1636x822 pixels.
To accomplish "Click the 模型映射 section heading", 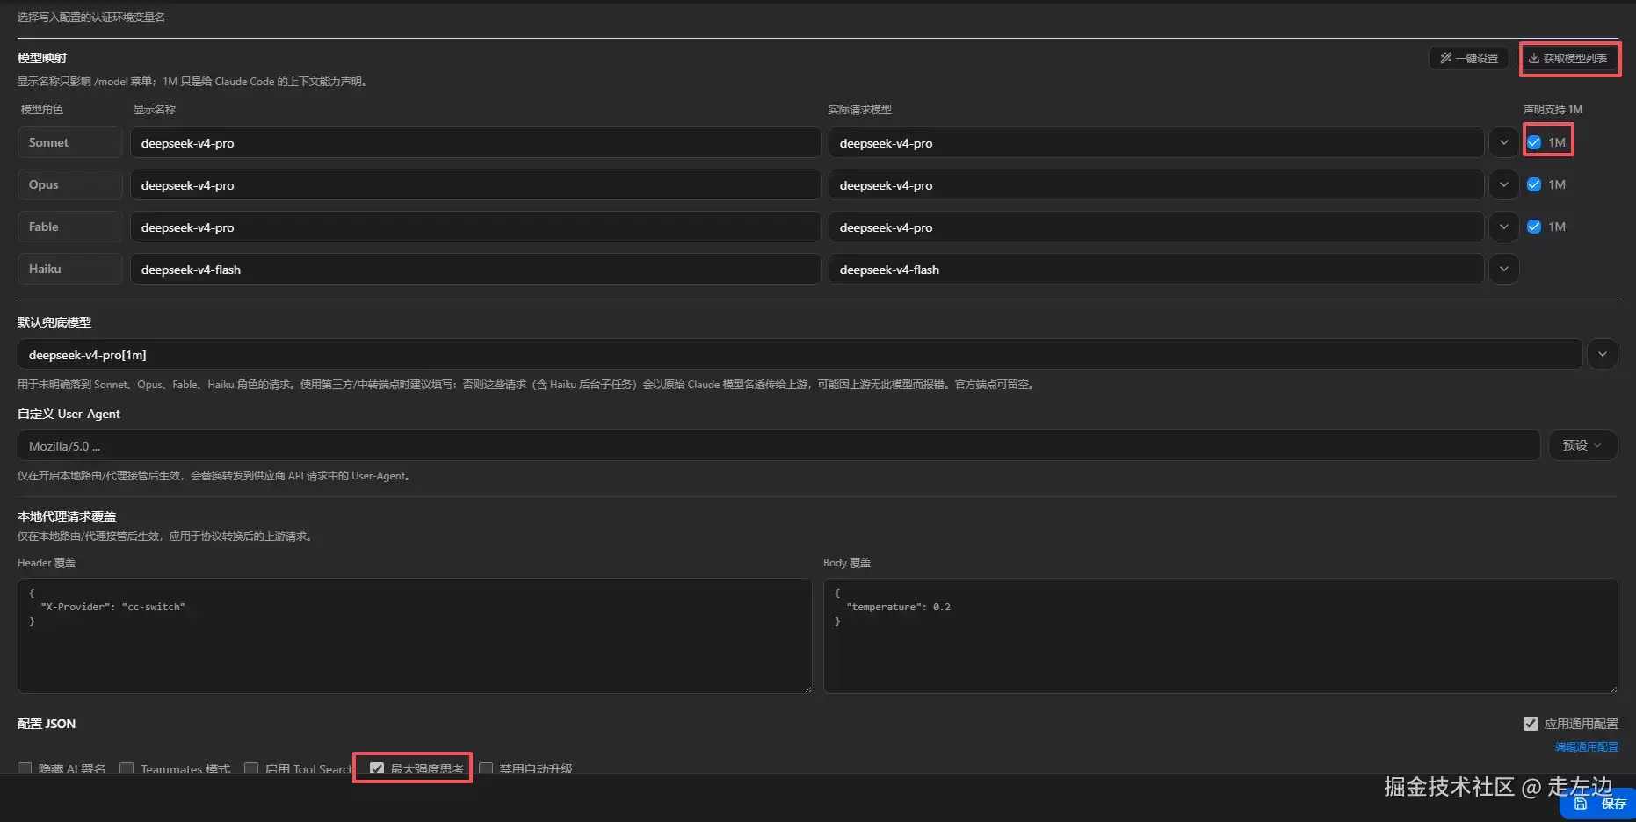I will pyautogui.click(x=42, y=58).
